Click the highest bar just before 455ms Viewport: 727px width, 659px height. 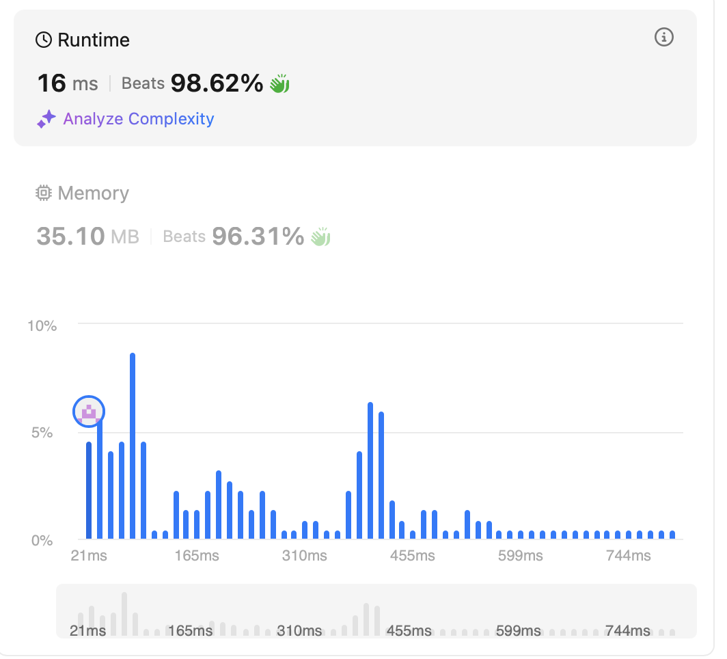tap(370, 470)
